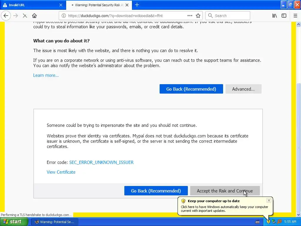The width and height of the screenshot is (301, 226).
Task: Click the forward navigation arrow
Action: click(x=16, y=16)
